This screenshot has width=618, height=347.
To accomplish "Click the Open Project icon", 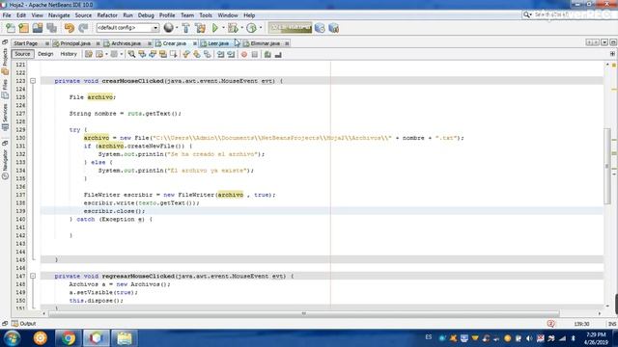I will click(x=38, y=28).
